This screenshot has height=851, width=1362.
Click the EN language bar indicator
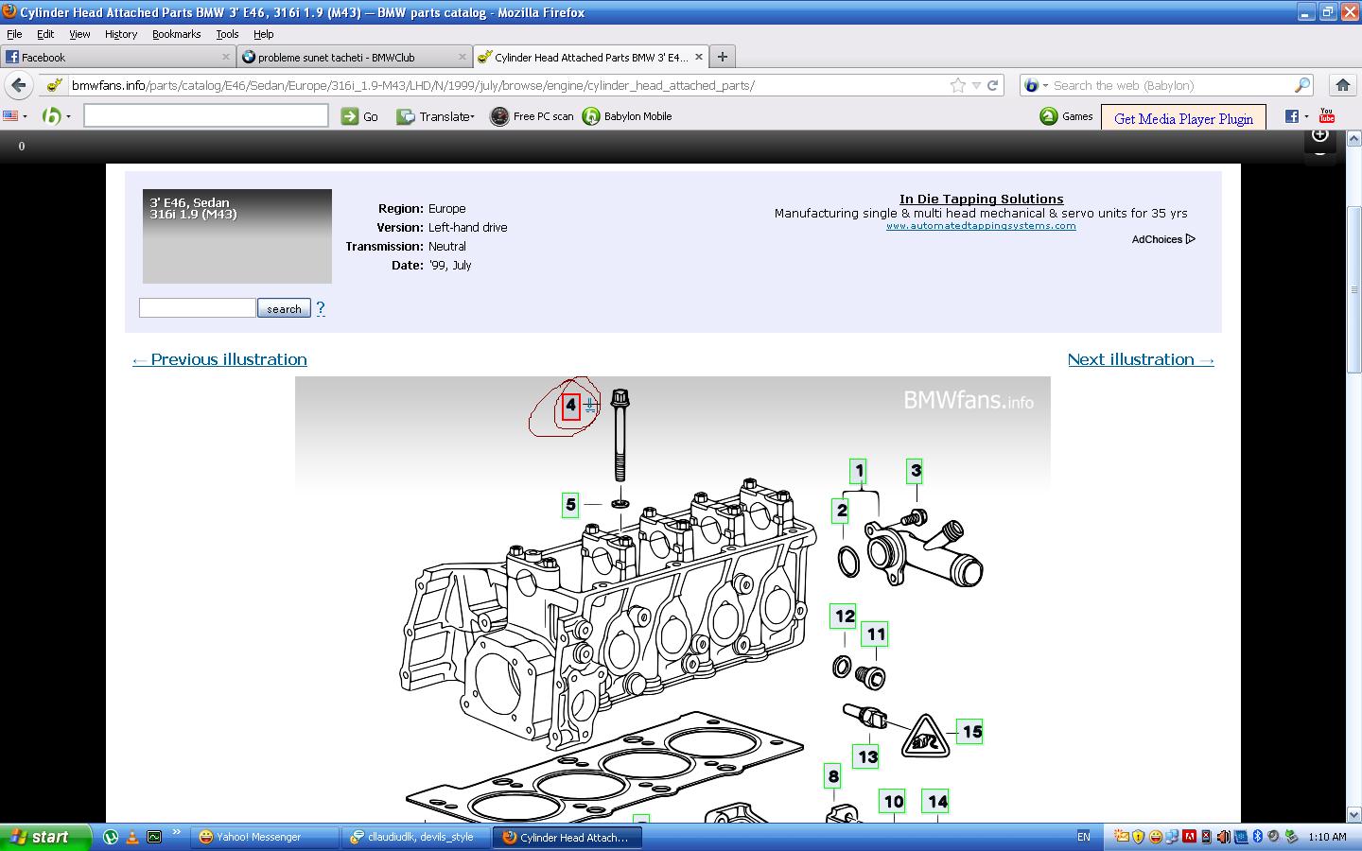point(1084,837)
